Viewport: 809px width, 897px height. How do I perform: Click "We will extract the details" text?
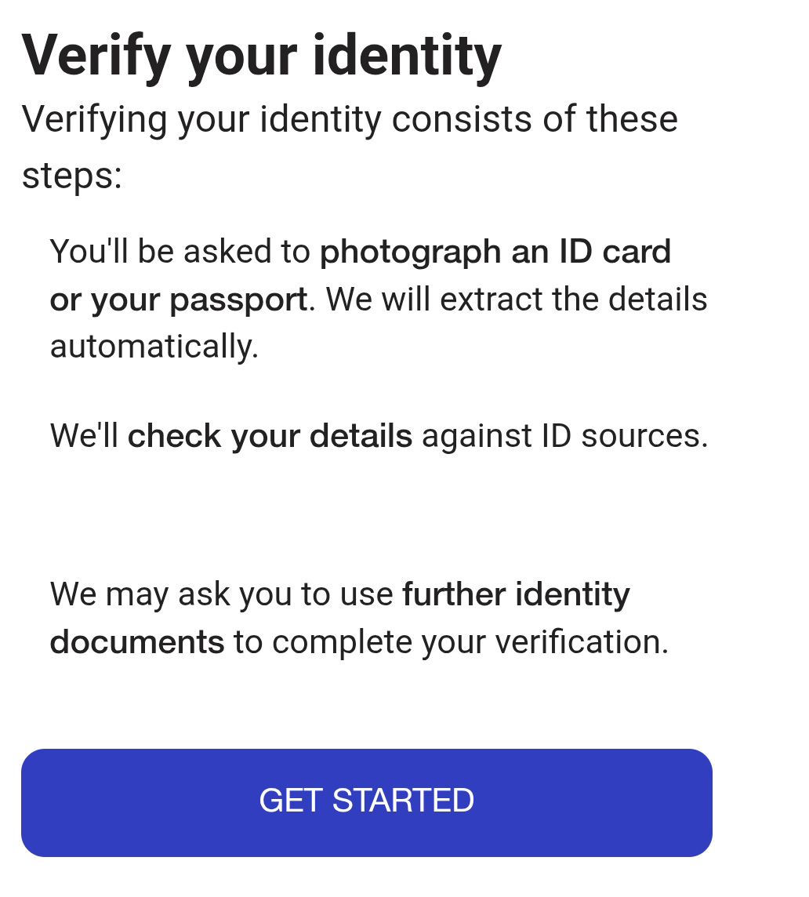(x=517, y=300)
